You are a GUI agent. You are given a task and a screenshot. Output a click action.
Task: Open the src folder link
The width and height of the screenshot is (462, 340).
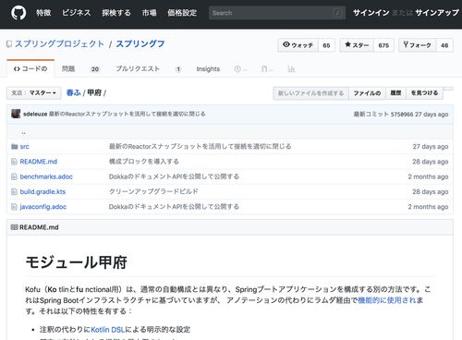click(25, 147)
